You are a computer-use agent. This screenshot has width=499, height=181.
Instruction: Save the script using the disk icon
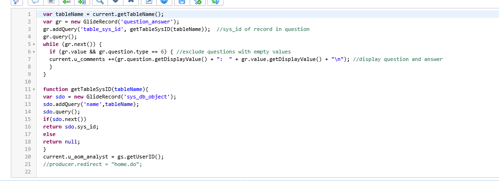tap(182, 1)
